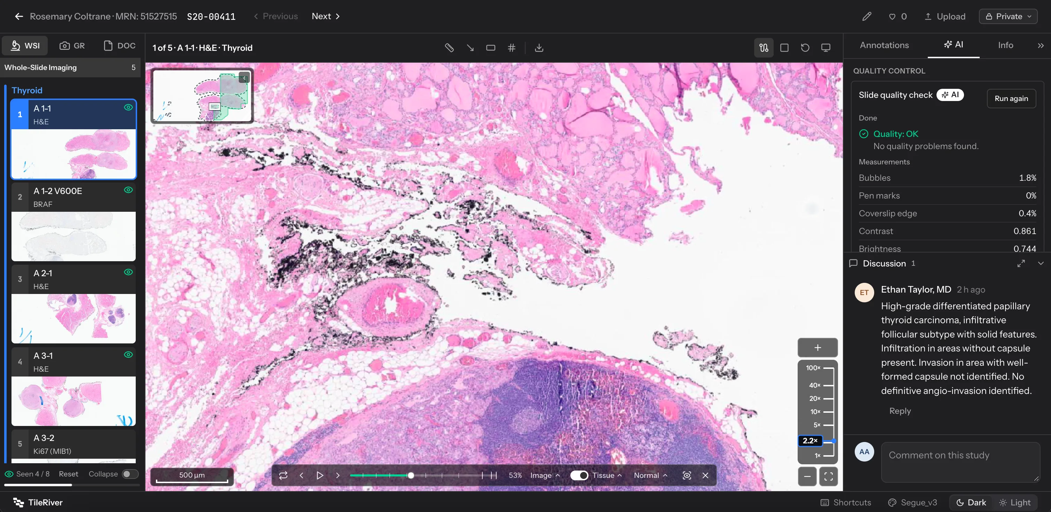Click the comment on this study field

(x=961, y=462)
